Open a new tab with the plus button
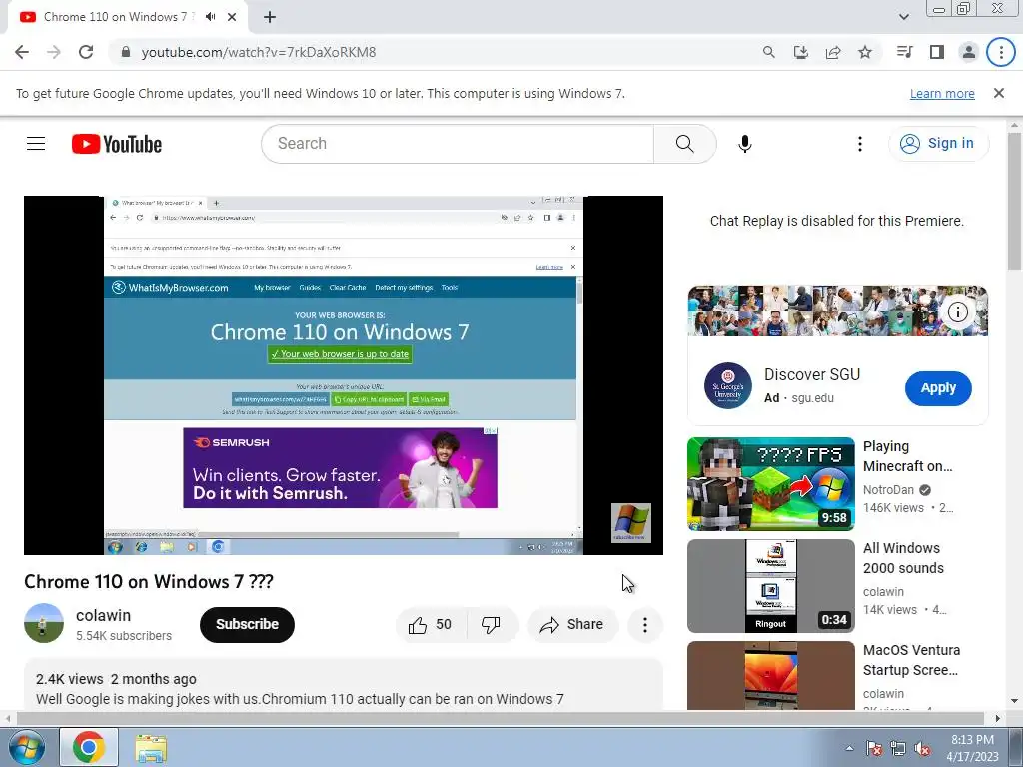Screen dimensions: 1023x767 (270, 17)
